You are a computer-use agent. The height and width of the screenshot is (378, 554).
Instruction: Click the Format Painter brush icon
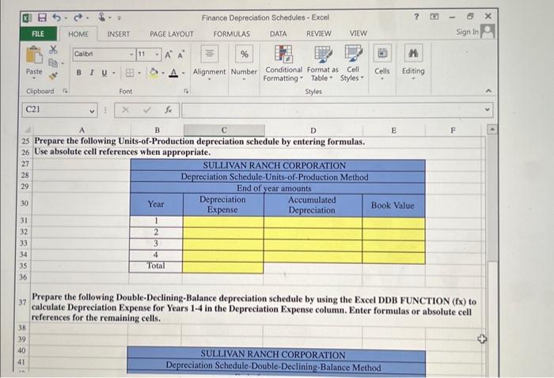53,76
